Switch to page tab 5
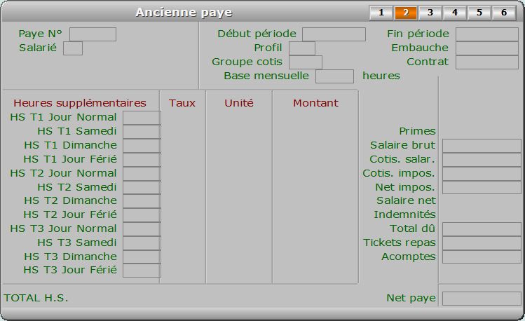The height and width of the screenshot is (321, 525). (x=479, y=13)
